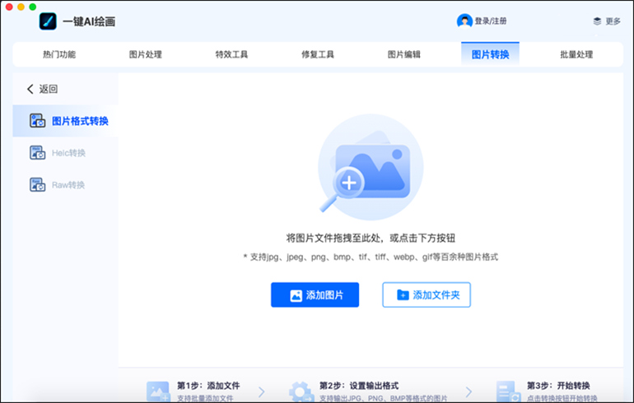Select Heic转换 in sidebar
This screenshot has height=403, width=634.
(x=66, y=153)
